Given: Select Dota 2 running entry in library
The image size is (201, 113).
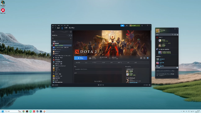Looking at the screenshot, I should pos(62,45).
